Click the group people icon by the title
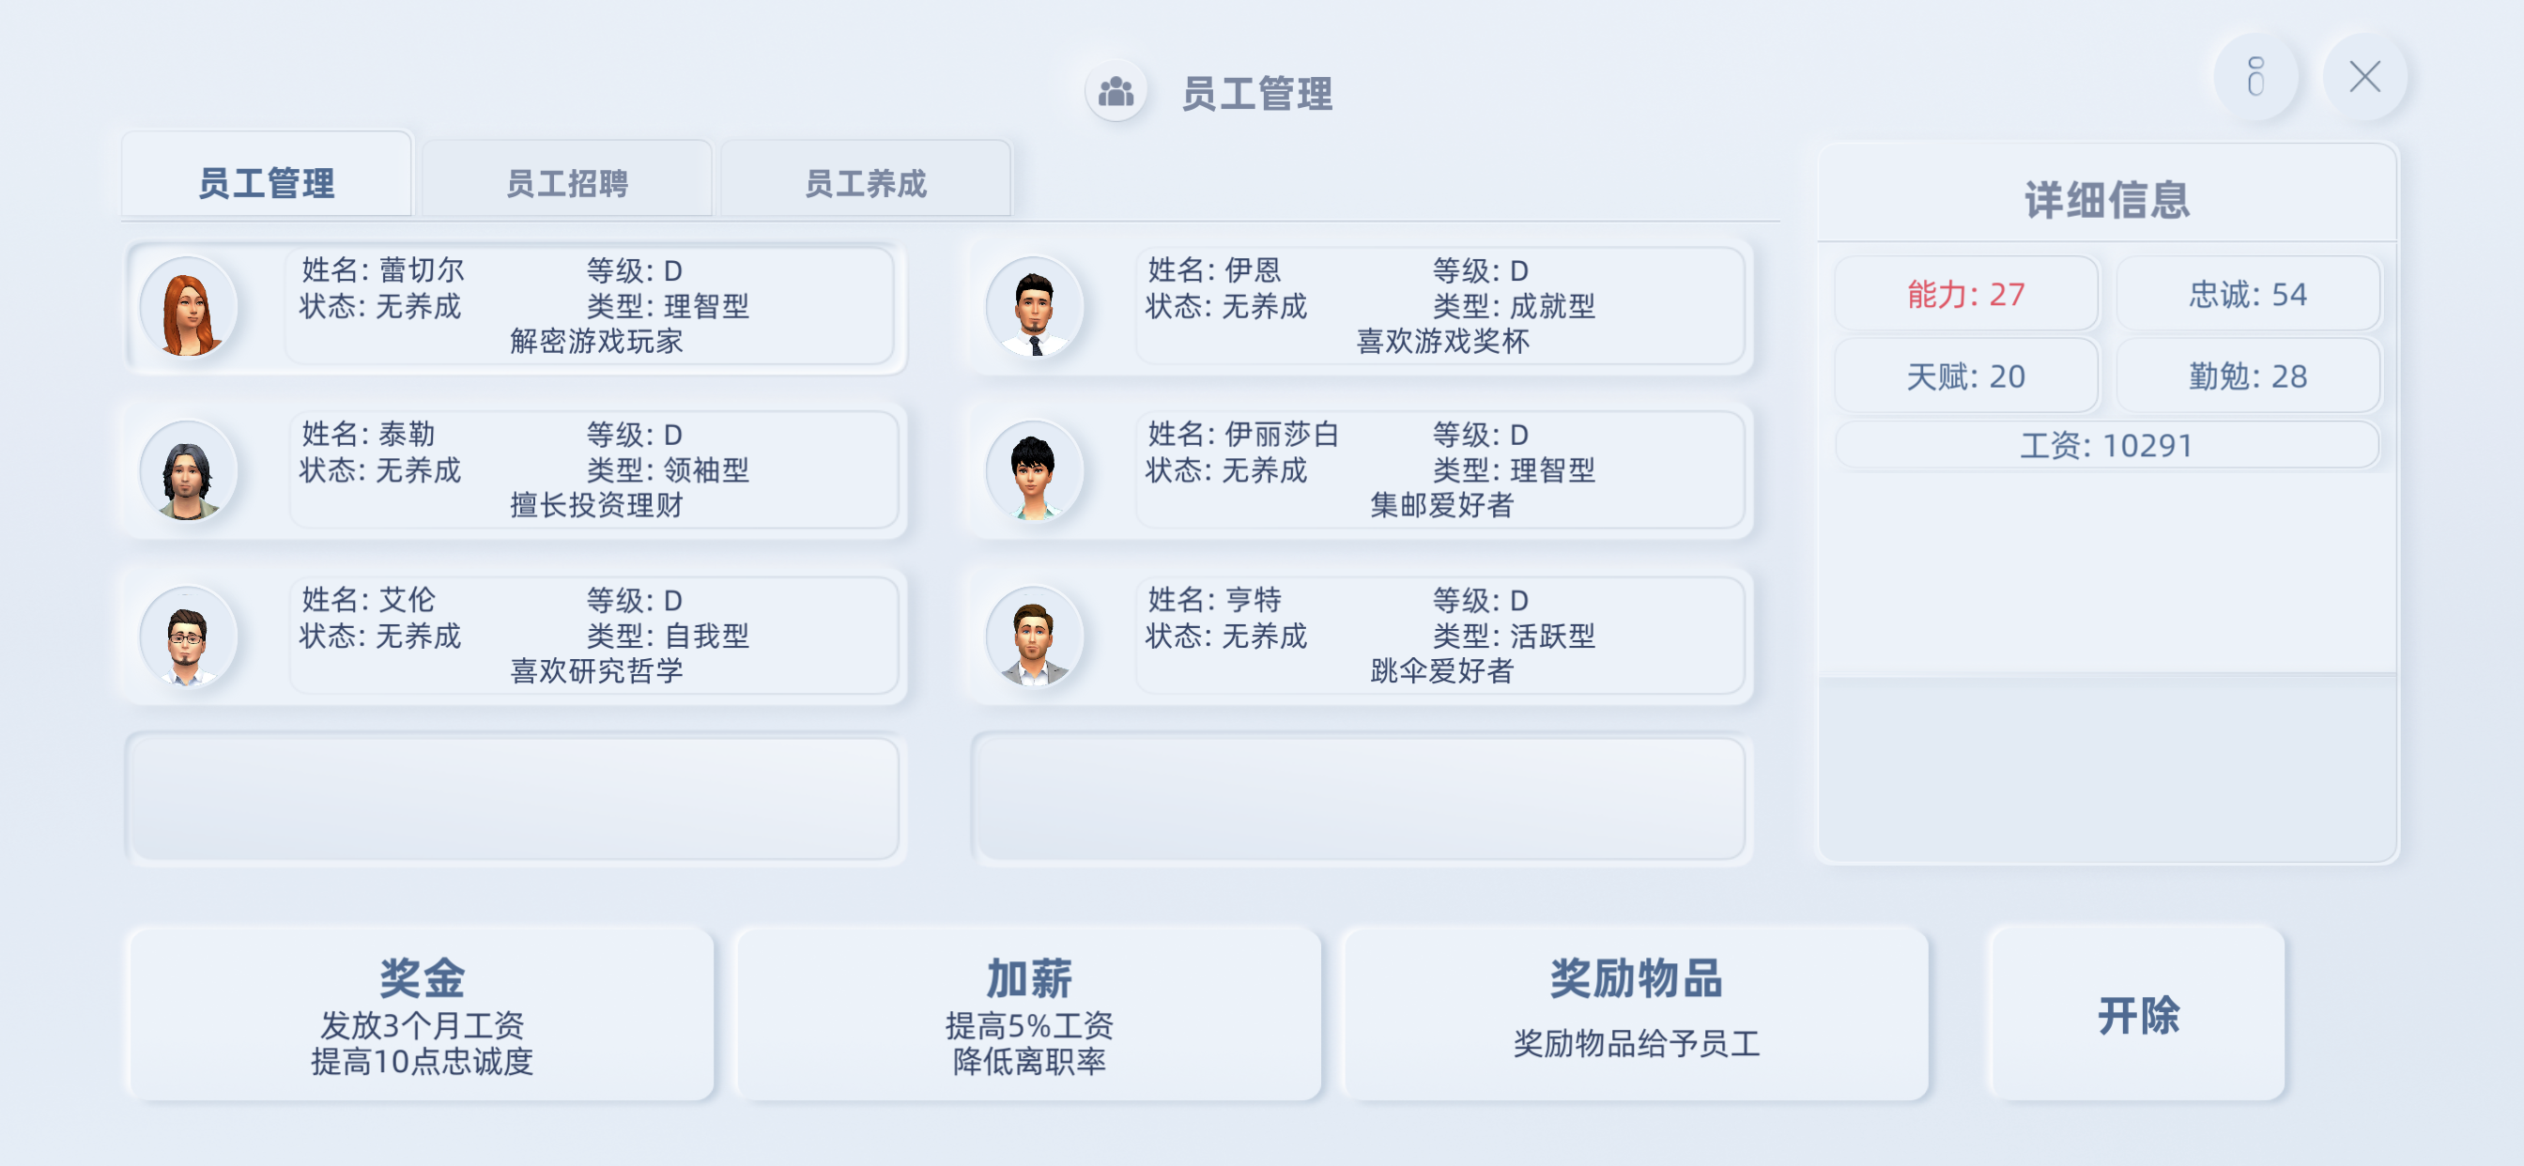Screen dimensions: 2524x1166 [x=1115, y=93]
